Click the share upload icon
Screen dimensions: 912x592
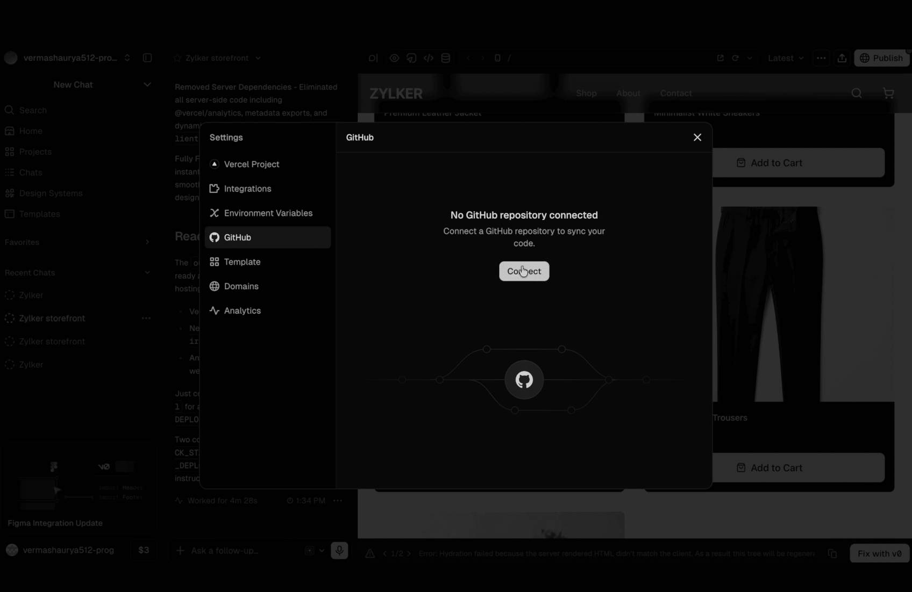coord(842,58)
